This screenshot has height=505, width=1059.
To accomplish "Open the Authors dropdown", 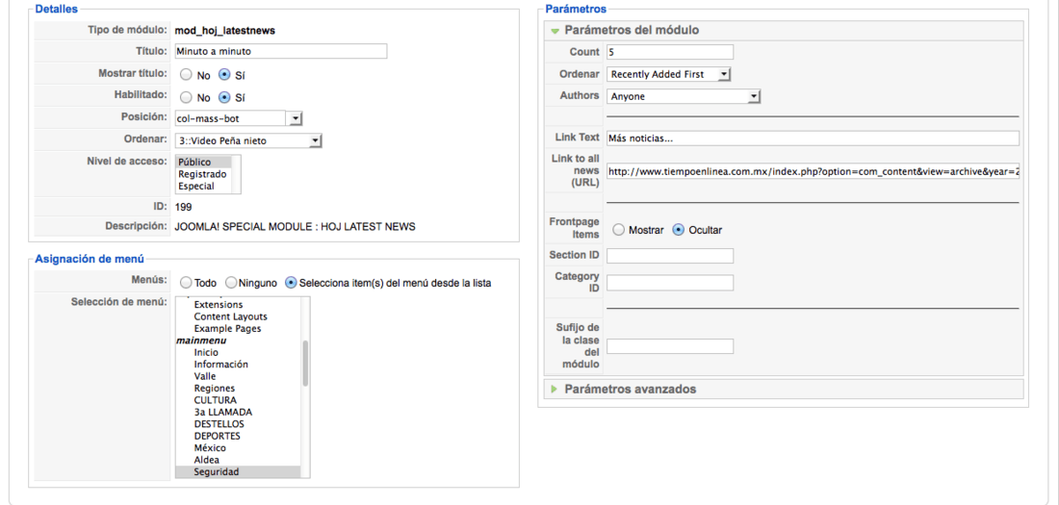I will [684, 96].
